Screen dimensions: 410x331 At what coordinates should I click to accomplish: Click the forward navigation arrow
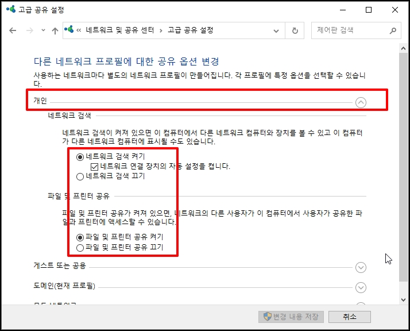point(30,30)
